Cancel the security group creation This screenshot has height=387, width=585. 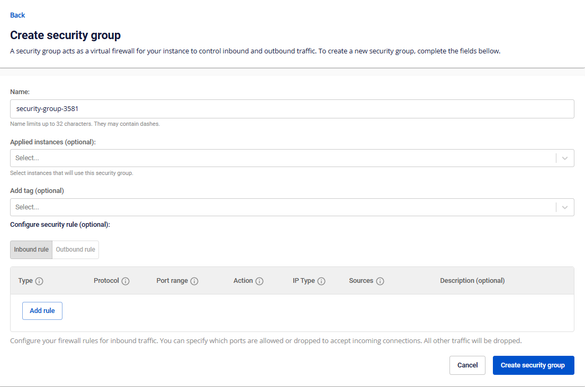point(467,365)
